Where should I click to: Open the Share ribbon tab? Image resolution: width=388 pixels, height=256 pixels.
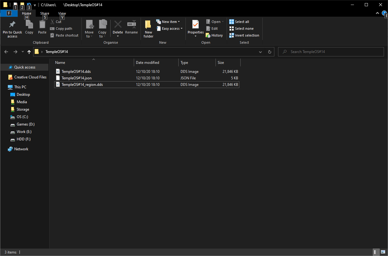tap(45, 13)
